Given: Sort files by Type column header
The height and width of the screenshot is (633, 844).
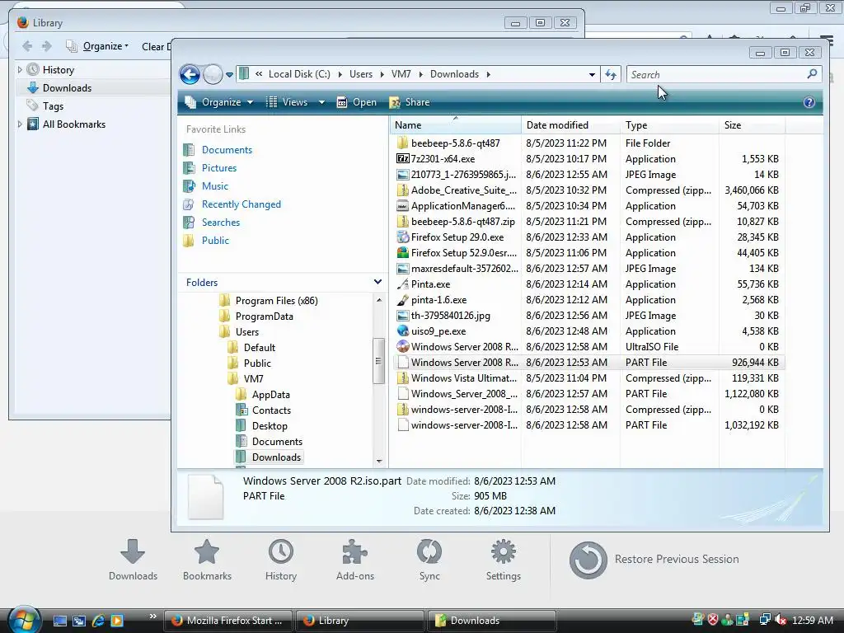Looking at the screenshot, I should pyautogui.click(x=669, y=125).
